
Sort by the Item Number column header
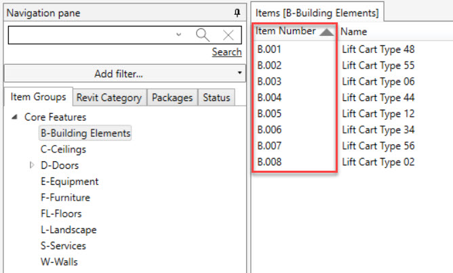pyautogui.click(x=285, y=31)
